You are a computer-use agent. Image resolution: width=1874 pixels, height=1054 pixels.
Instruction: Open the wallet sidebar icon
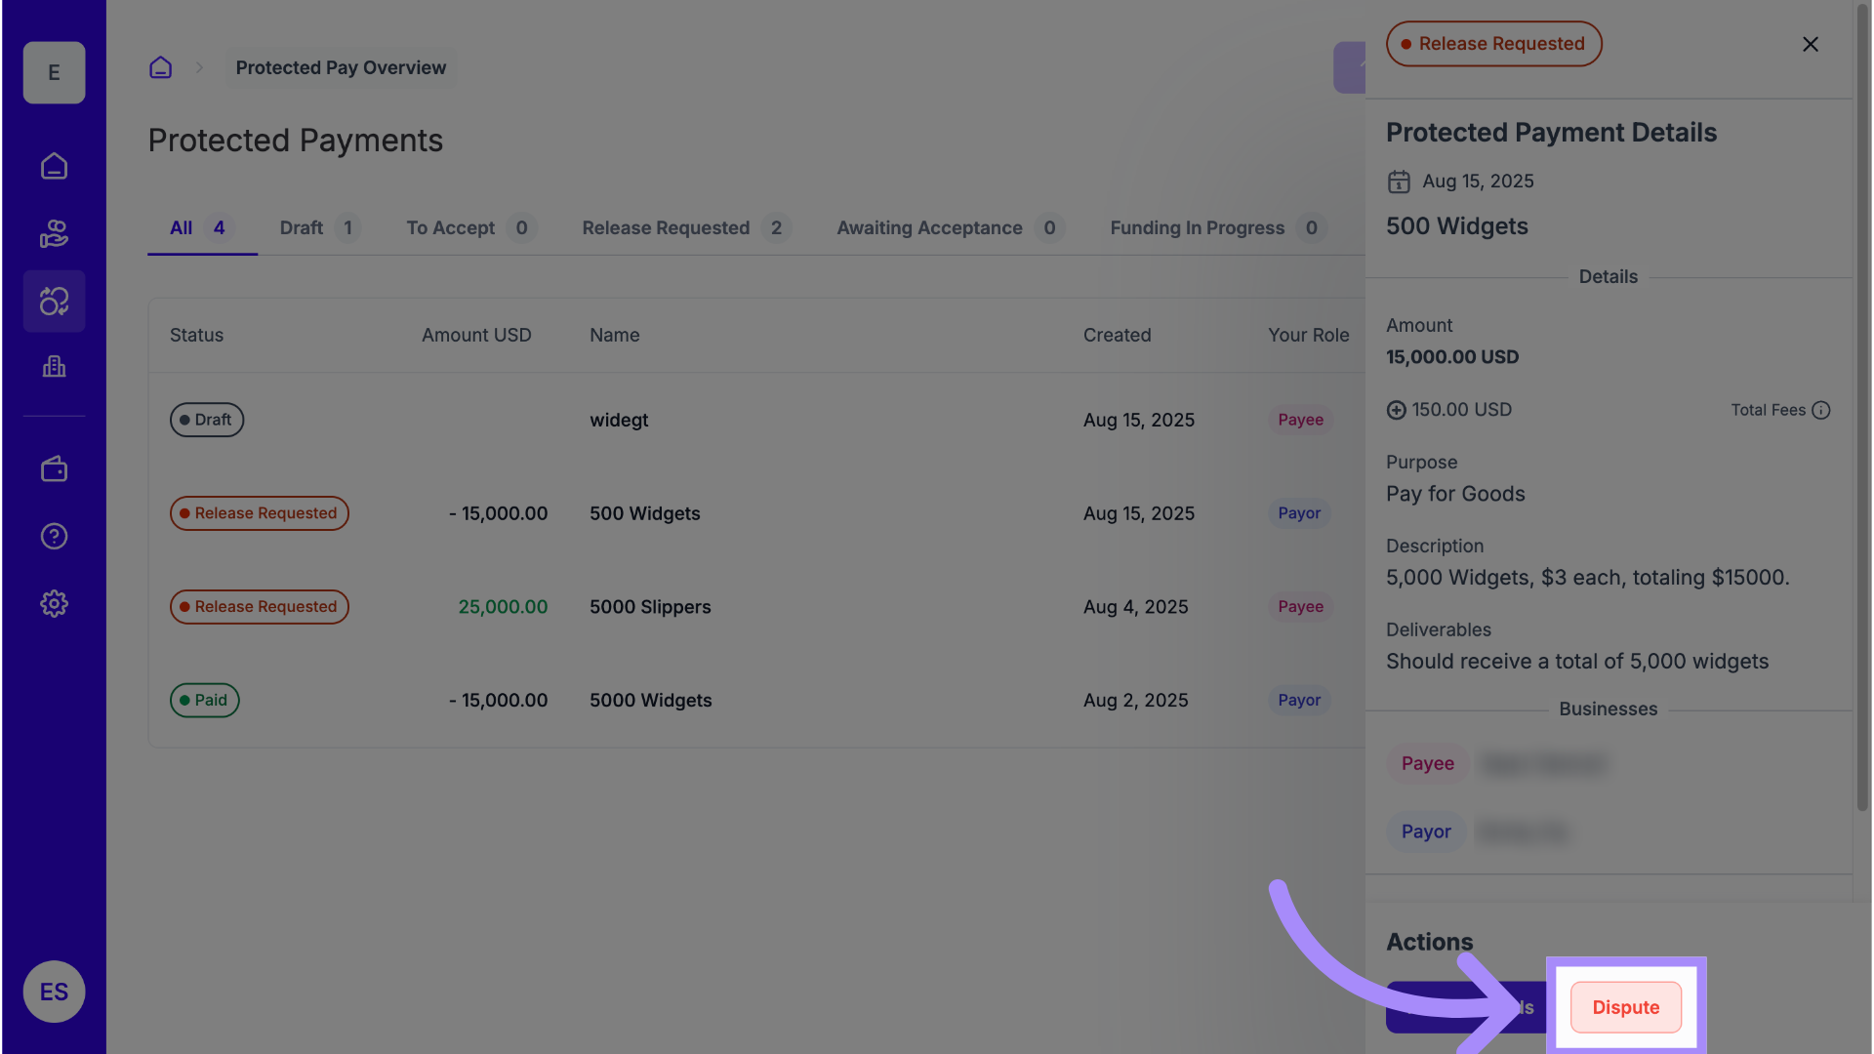pos(54,469)
